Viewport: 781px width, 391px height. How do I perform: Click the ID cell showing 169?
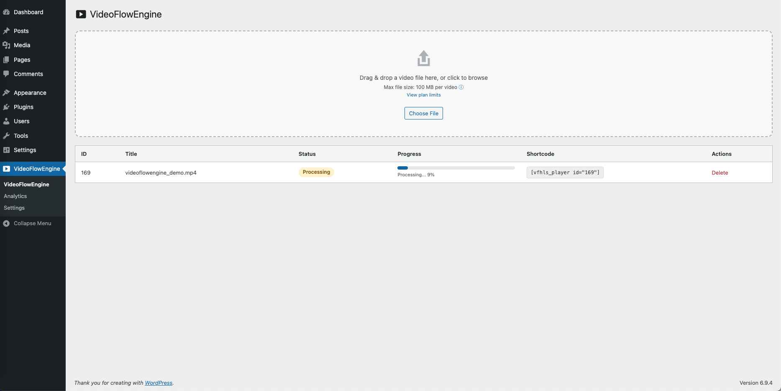86,173
